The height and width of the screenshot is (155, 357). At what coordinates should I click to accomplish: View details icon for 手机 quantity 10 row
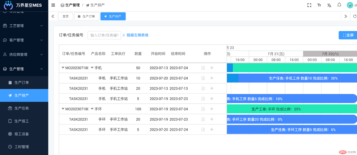(x=203, y=78)
